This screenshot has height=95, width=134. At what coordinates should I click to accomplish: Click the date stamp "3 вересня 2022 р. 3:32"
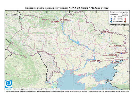(14, 15)
